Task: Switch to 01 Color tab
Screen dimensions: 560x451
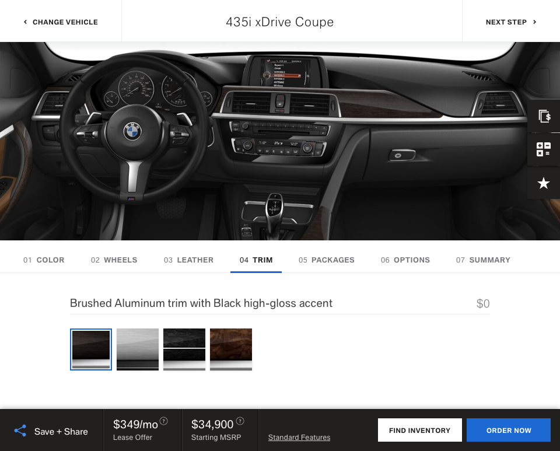Action: tap(44, 260)
